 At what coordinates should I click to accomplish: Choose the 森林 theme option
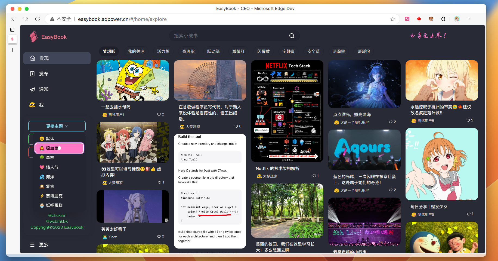pos(50,157)
